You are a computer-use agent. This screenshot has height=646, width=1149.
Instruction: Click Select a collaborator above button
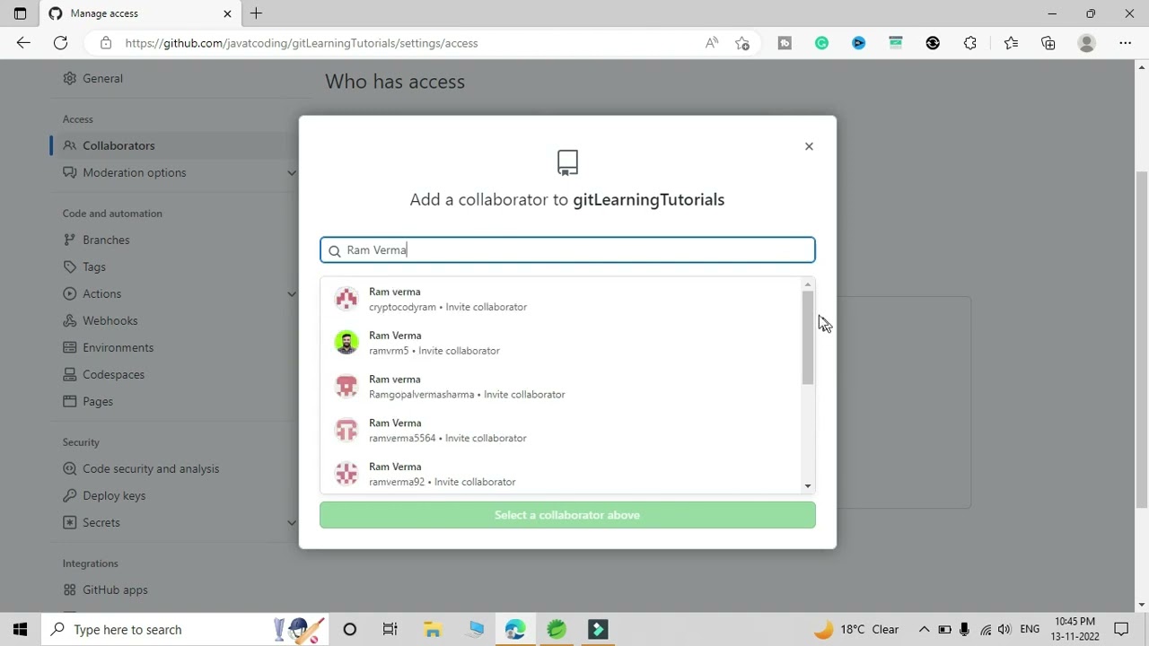(x=567, y=515)
